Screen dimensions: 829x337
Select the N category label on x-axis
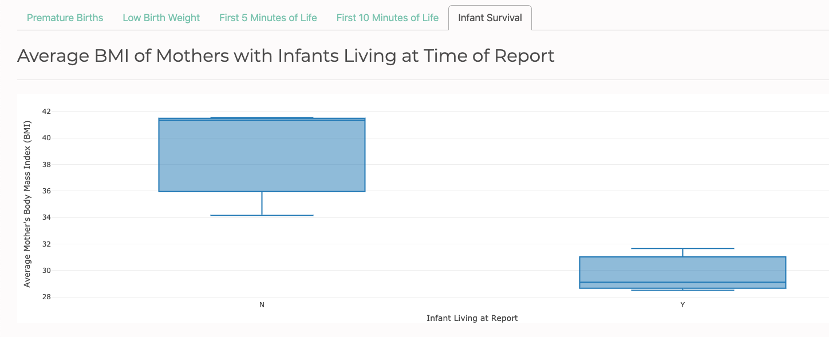tap(262, 305)
